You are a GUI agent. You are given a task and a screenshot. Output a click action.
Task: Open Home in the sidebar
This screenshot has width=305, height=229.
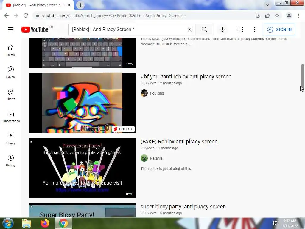pyautogui.click(x=11, y=50)
